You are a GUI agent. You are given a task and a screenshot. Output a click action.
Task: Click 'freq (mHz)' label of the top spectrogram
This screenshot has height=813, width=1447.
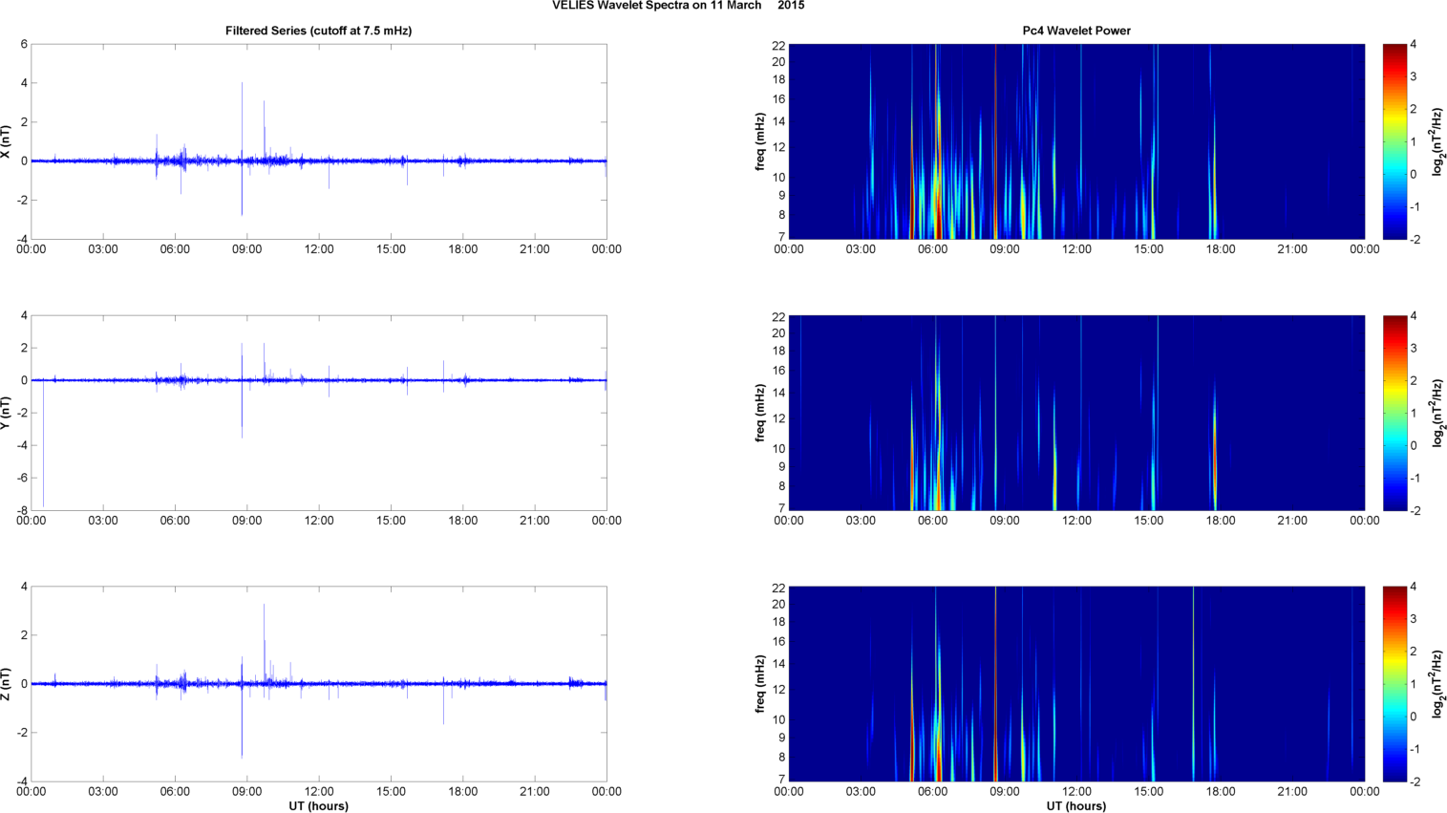[x=760, y=141]
